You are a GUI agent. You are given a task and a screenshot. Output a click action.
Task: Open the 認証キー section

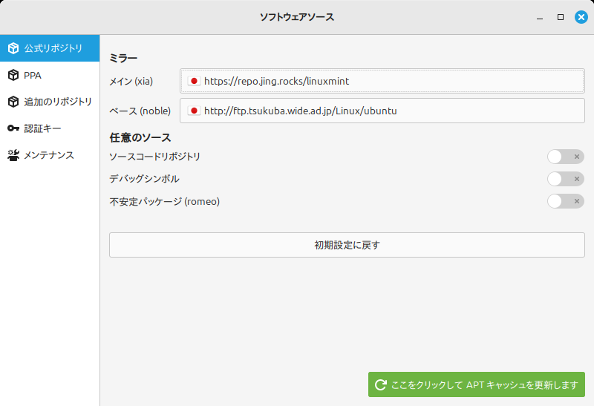coord(50,128)
